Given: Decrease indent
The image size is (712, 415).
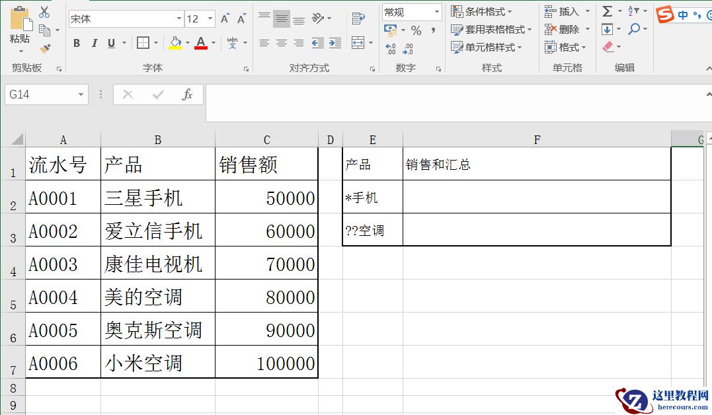Looking at the screenshot, I should tap(318, 43).
